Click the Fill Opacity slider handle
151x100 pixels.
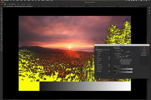tap(127, 56)
